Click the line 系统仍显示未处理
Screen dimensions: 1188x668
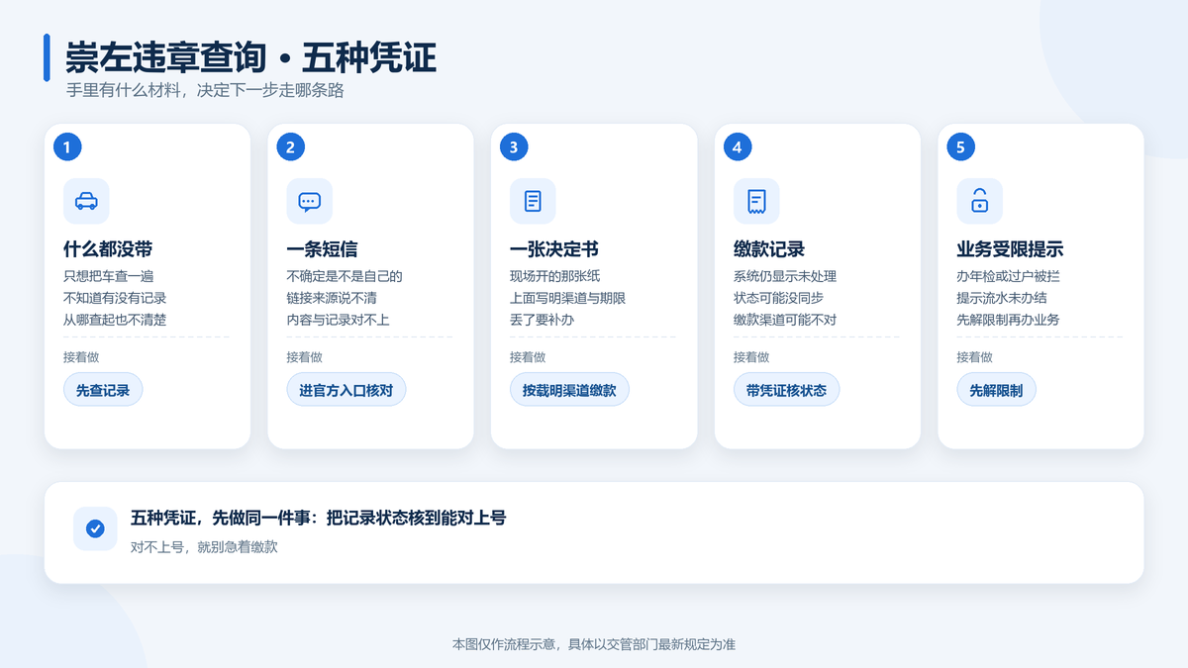(785, 276)
